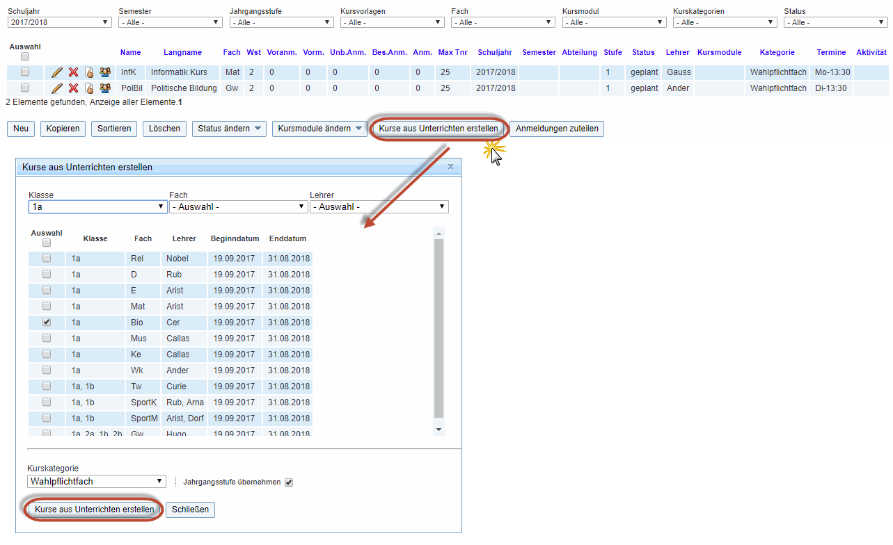
Task: Click the Sortieren button
Action: [114, 129]
